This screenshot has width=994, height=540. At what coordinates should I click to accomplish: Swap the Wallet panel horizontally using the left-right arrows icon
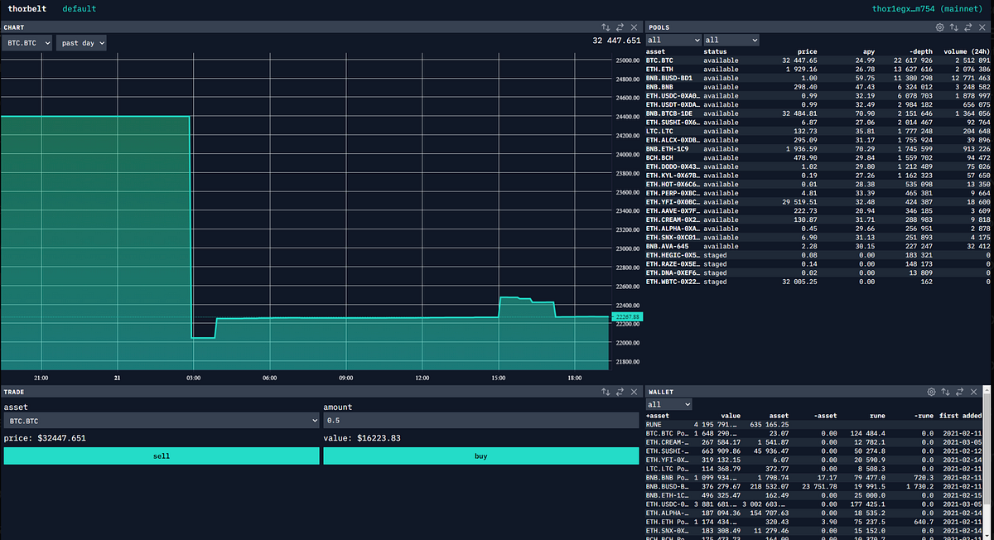(x=959, y=391)
